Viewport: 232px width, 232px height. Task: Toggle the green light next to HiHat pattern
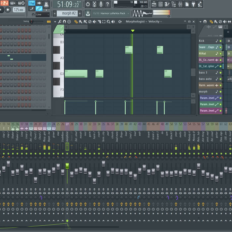click(221, 54)
